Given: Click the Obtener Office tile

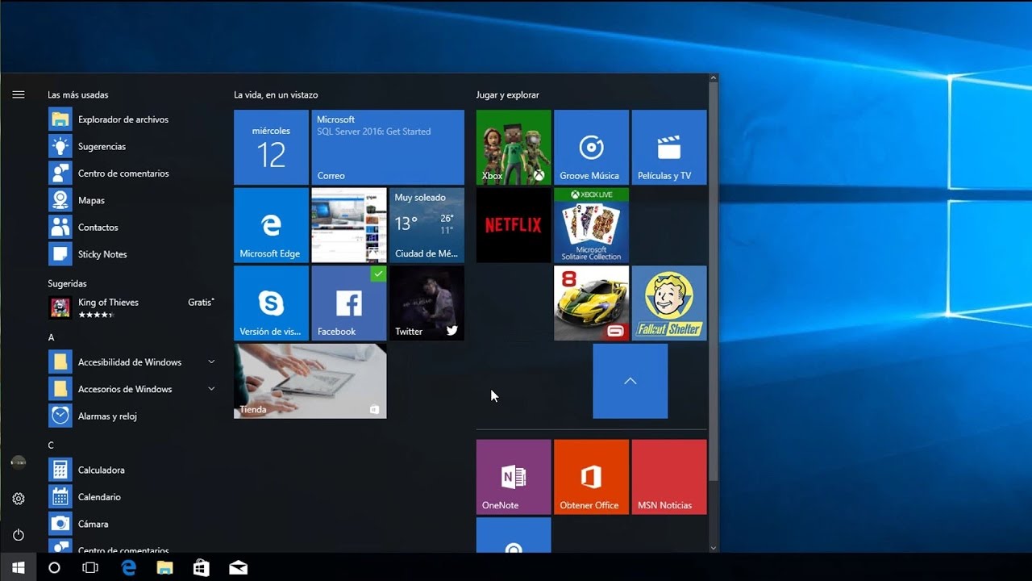Looking at the screenshot, I should tap(591, 477).
